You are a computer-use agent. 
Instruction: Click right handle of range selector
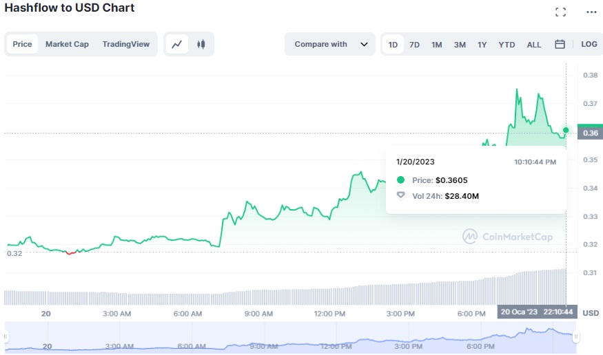(575, 337)
